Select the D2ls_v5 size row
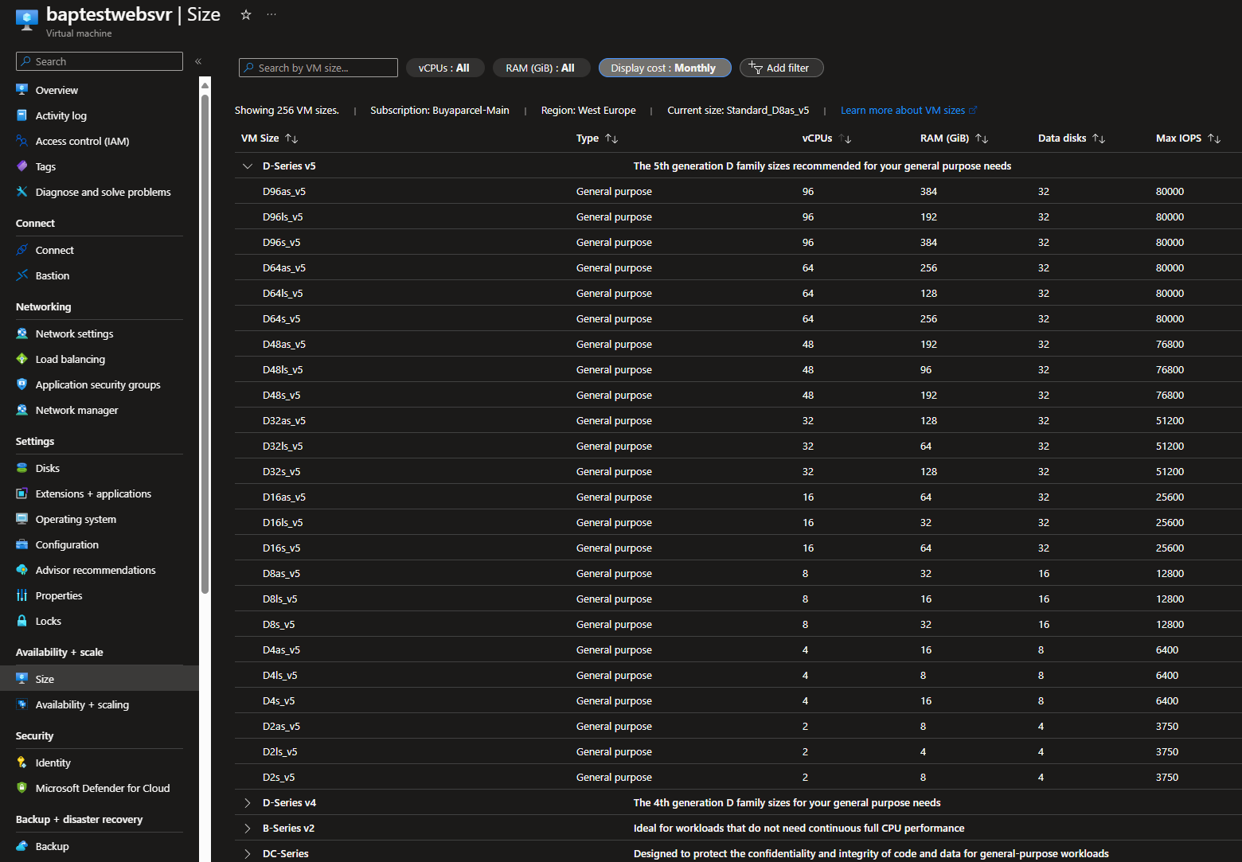Screen dimensions: 1242x862 pos(738,751)
